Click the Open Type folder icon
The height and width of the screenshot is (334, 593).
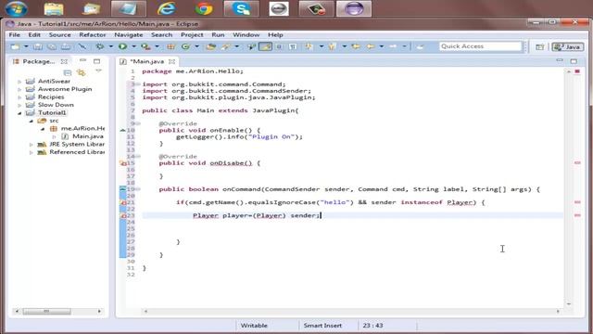[x=211, y=46]
